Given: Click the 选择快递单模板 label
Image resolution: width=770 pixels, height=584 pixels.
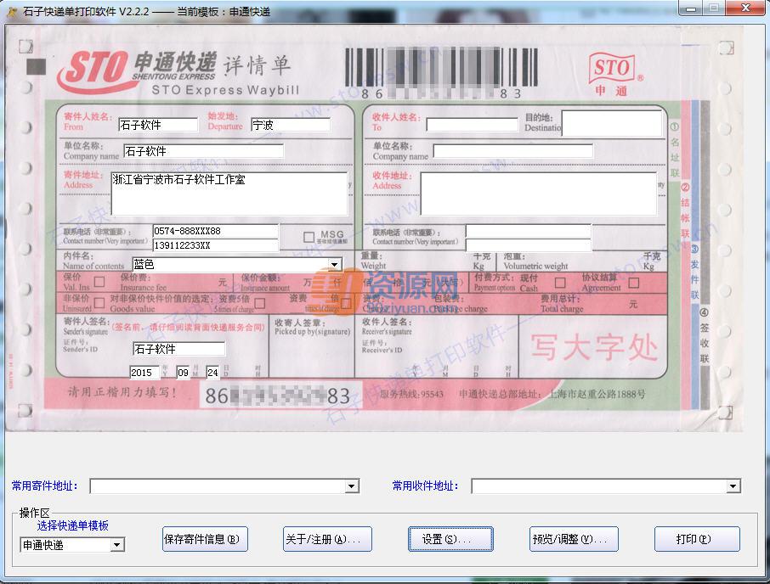Looking at the screenshot, I should (73, 525).
